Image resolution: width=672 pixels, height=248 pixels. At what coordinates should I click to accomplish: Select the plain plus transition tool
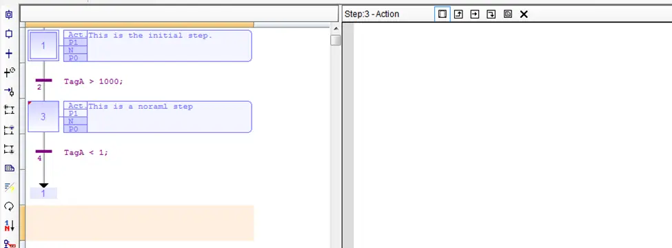pyautogui.click(x=8, y=54)
